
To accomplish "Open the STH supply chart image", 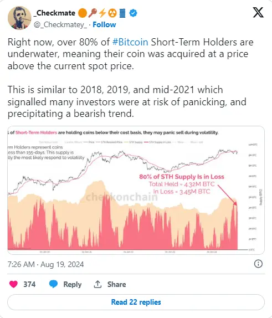I will 136,190.
